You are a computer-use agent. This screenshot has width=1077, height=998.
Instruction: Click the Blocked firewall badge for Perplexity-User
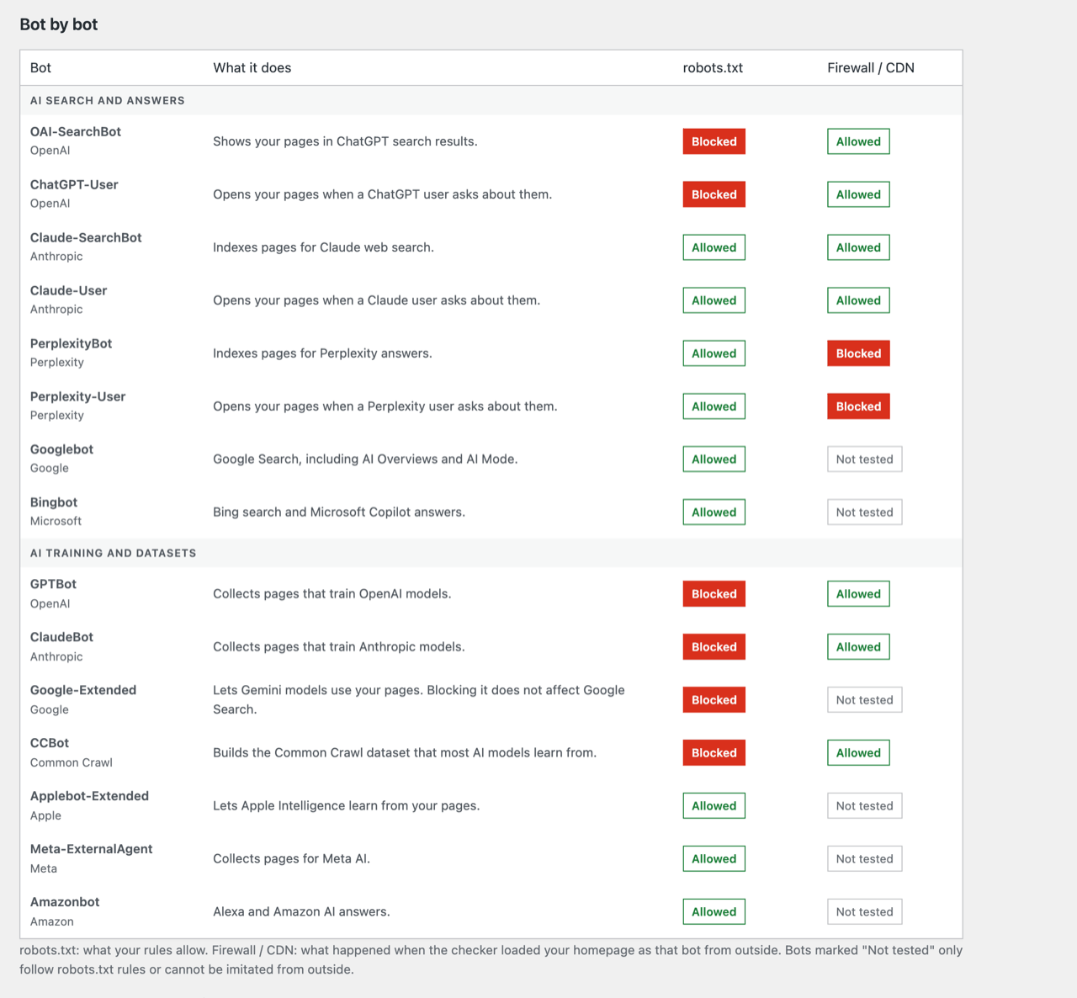click(858, 406)
